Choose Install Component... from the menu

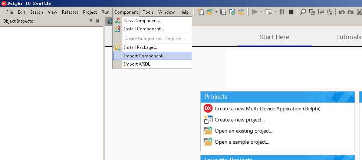coord(152,29)
